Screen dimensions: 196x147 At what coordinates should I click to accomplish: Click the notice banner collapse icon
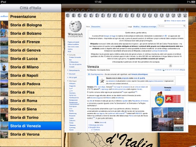click(x=170, y=65)
